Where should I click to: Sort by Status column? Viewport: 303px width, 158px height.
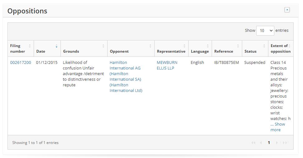tap(255, 49)
